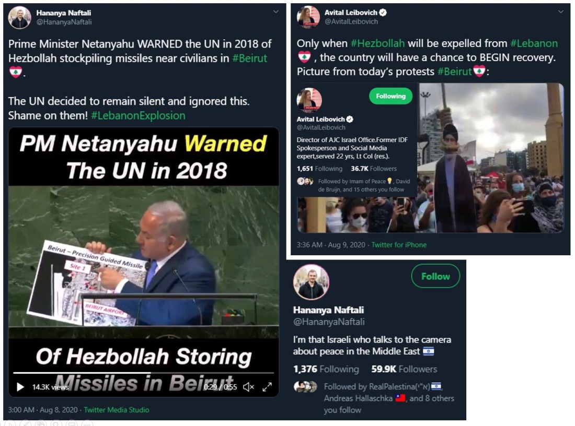The image size is (575, 426).
Task: Open the #Hezbollah hashtag link
Action: (378, 43)
